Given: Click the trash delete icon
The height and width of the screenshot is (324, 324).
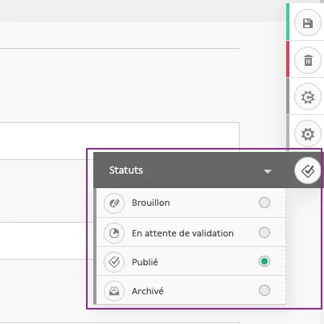Looking at the screenshot, I should pos(308,60).
